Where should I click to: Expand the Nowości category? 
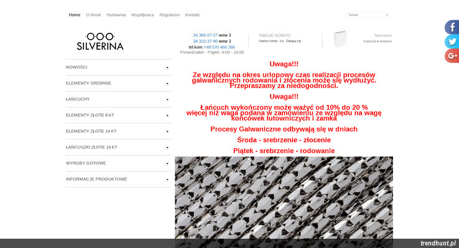118,67
